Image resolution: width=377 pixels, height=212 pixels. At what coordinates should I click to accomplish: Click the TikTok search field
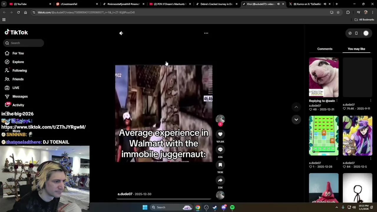(x=24, y=43)
